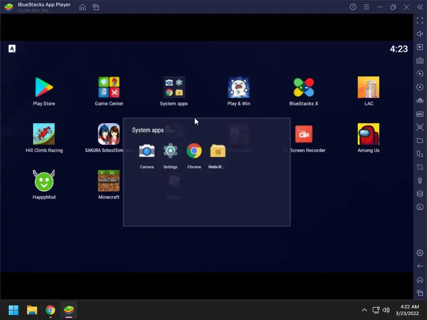Open taskbar date and time
The height and width of the screenshot is (320, 427).
point(407,310)
